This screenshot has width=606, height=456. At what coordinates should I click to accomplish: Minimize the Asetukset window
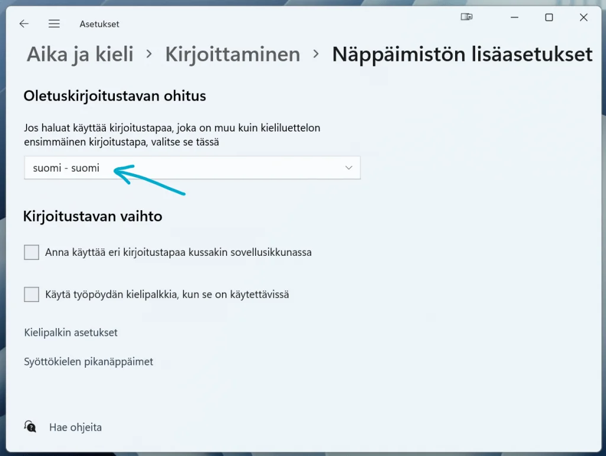514,17
